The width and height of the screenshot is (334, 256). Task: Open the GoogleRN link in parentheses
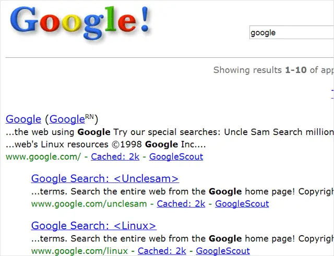tap(71, 119)
